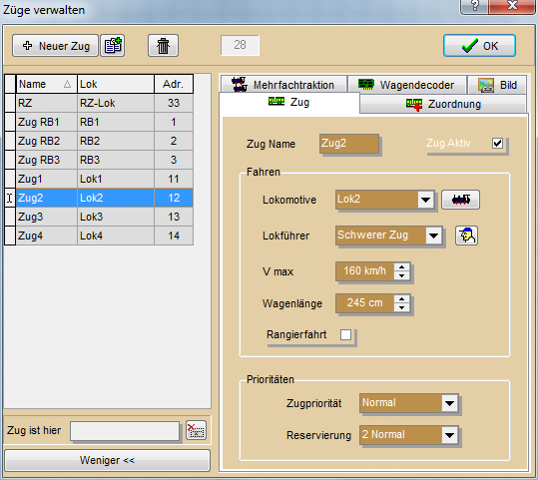Click the copy train icon button
Screen dimensions: 538x480
point(112,45)
